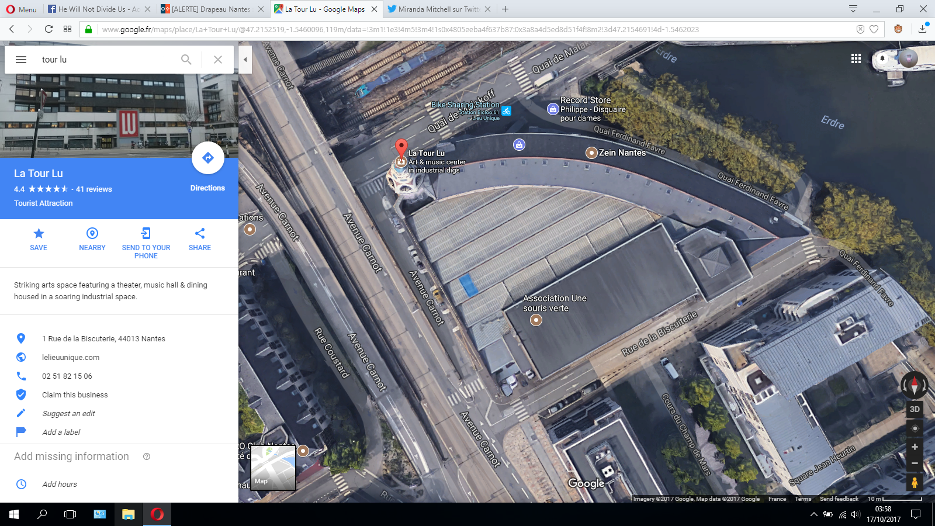
Task: Search Nearby places
Action: (92, 240)
